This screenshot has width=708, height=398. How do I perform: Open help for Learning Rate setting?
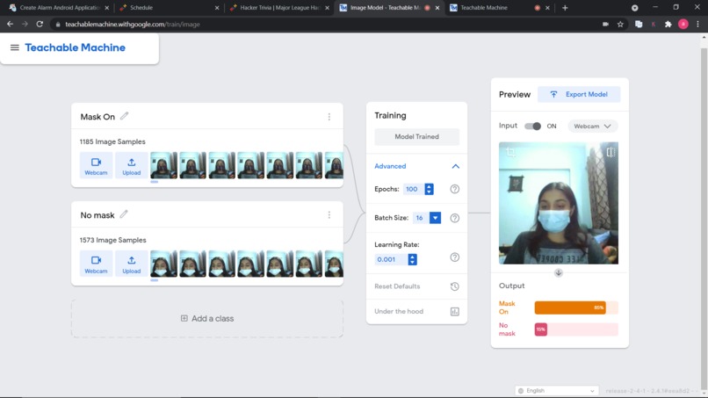point(455,257)
